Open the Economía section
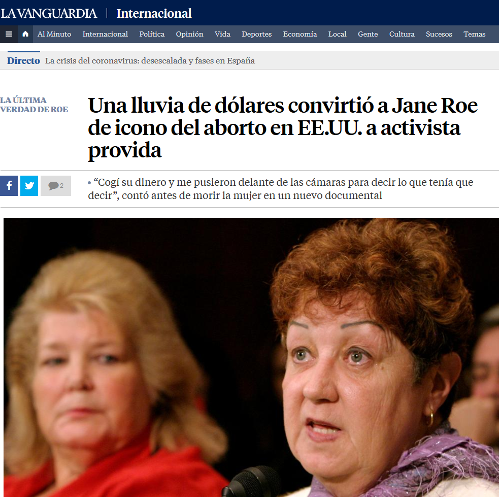 pyautogui.click(x=300, y=34)
